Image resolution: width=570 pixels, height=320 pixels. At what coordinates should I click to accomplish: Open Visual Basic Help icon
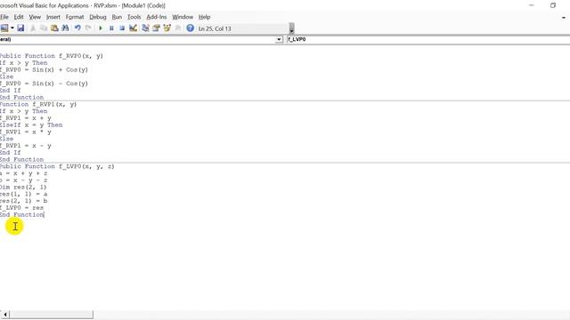pyautogui.click(x=190, y=28)
